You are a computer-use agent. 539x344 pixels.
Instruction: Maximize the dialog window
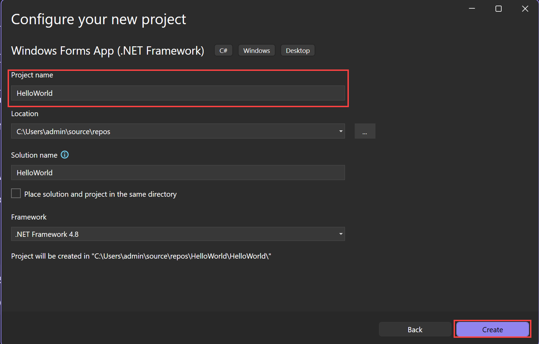(498, 9)
